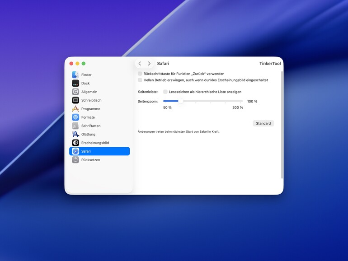This screenshot has width=348, height=261.
Task: Close the TinkerTool window
Action: [71, 63]
